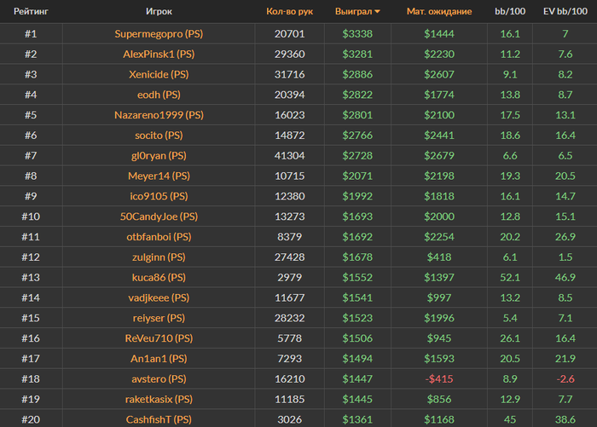Click the Рейтинг column header
The image size is (597, 427).
tap(30, 12)
